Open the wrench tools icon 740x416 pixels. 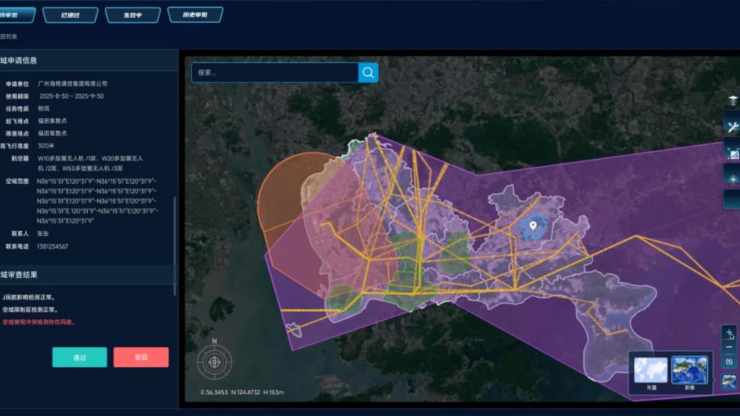[x=732, y=126]
